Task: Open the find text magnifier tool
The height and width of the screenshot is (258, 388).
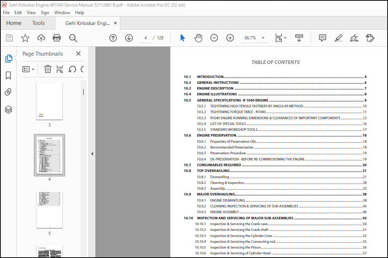Action: pyautogui.click(x=73, y=38)
